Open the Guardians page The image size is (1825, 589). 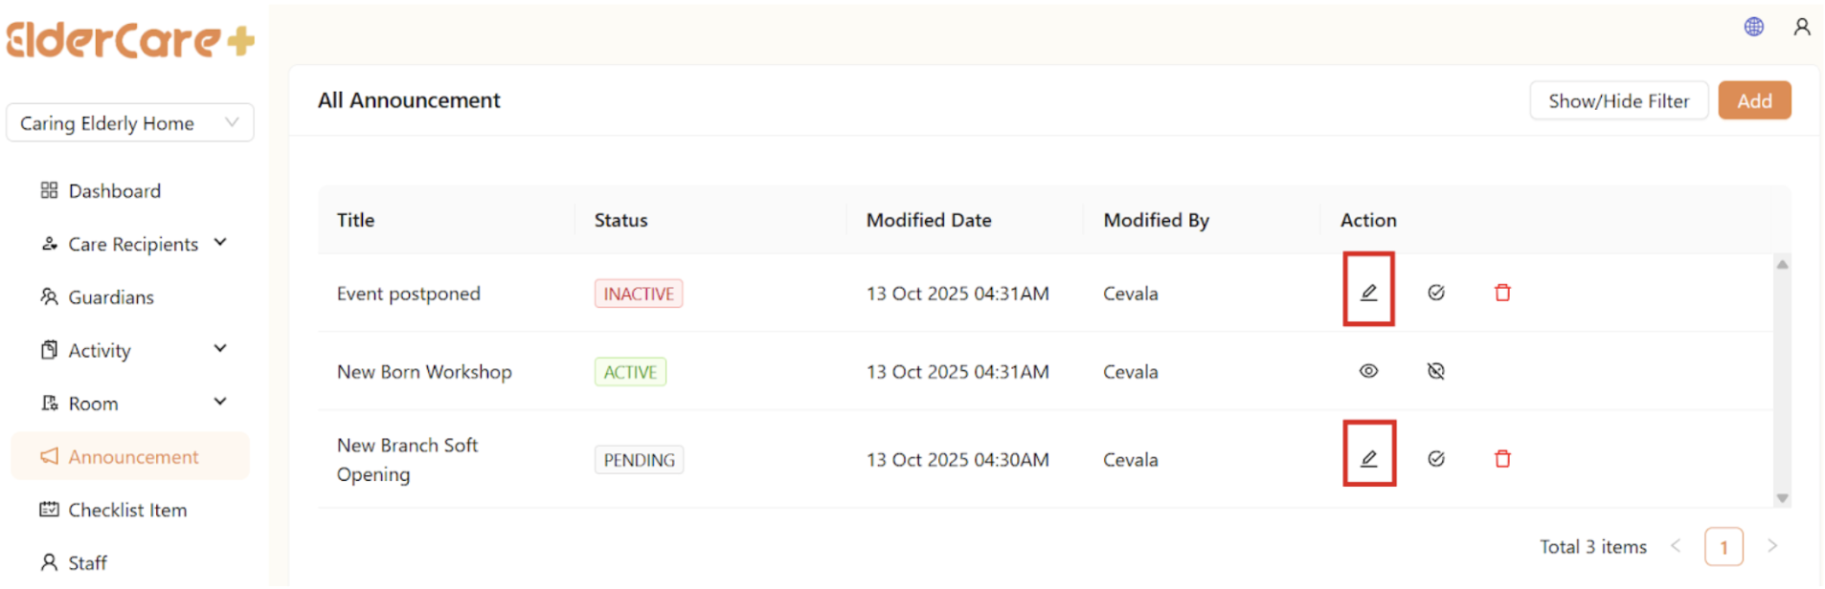click(x=110, y=297)
